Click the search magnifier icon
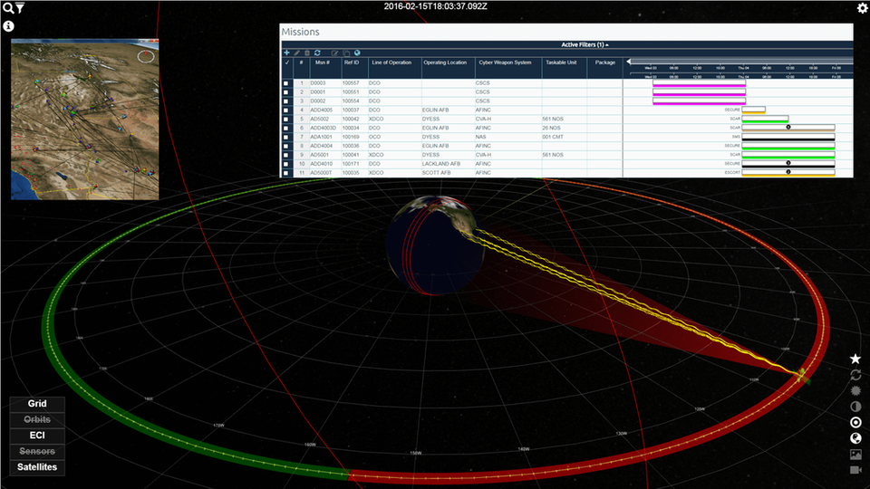Image resolution: width=870 pixels, height=489 pixels. [8, 8]
